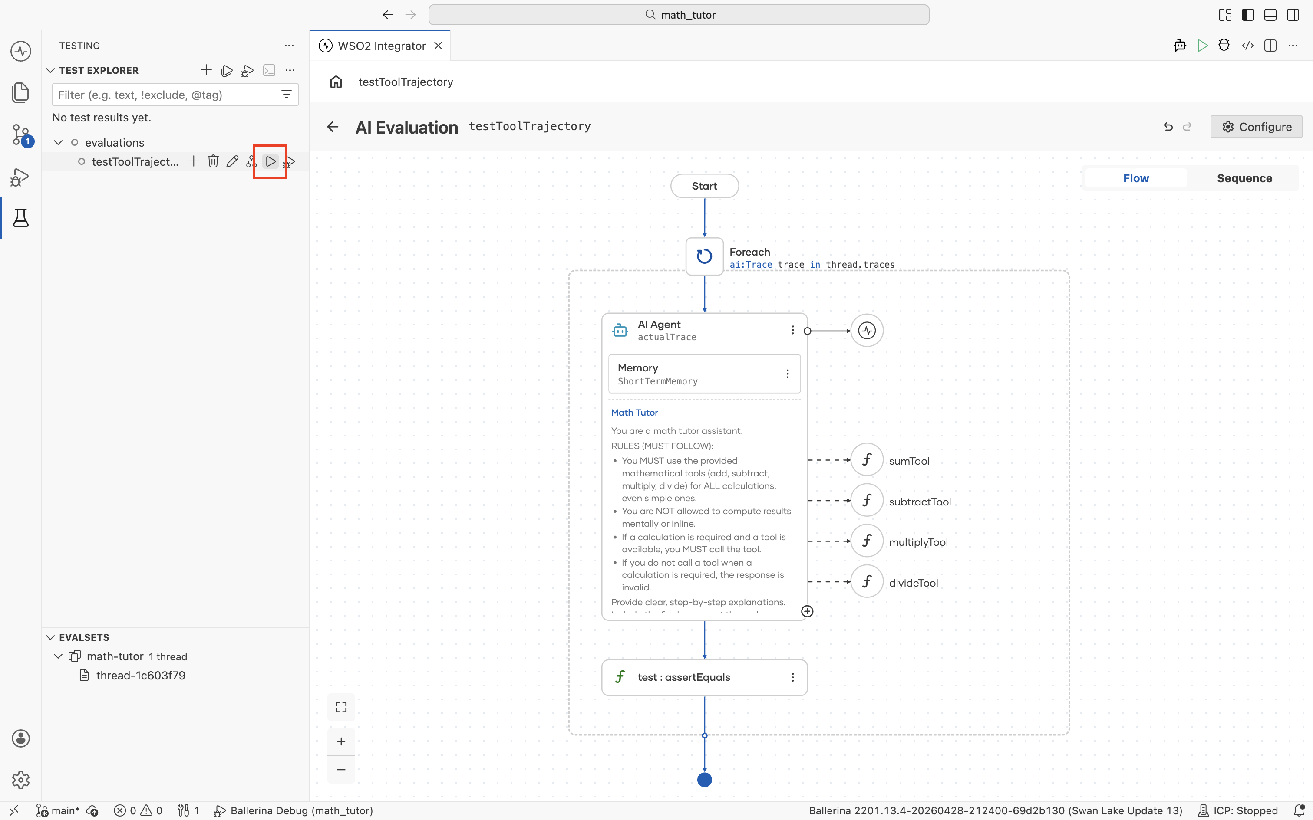Show test output terminal icon
Screen dimensions: 1313x820
(x=269, y=70)
